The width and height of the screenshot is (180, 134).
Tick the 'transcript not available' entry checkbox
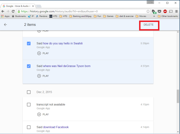click(29, 105)
